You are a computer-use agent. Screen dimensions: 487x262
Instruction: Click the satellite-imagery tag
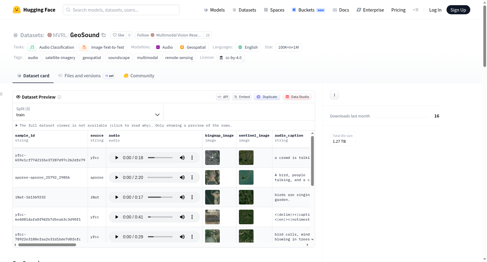(x=60, y=58)
